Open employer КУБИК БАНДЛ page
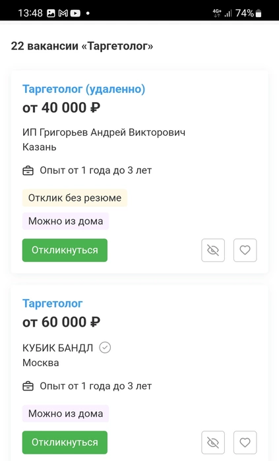Viewport: 279px width, 461px height. tap(57, 348)
